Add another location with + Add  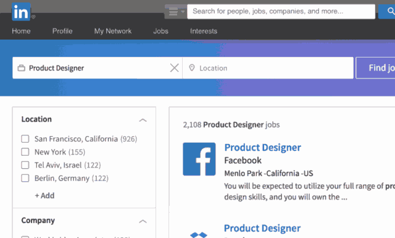(44, 195)
